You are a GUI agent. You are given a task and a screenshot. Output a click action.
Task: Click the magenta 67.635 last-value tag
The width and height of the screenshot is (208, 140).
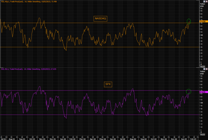point(203,92)
